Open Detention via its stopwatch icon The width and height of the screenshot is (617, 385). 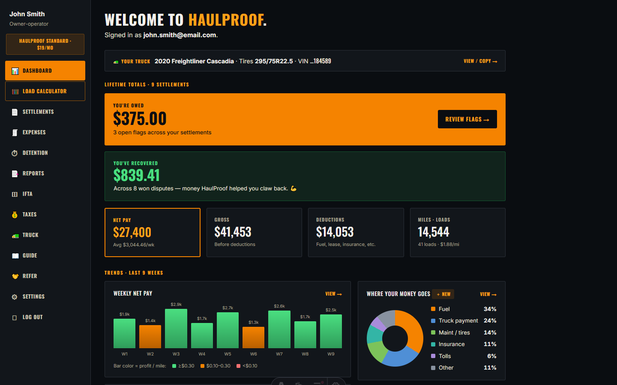coord(15,153)
